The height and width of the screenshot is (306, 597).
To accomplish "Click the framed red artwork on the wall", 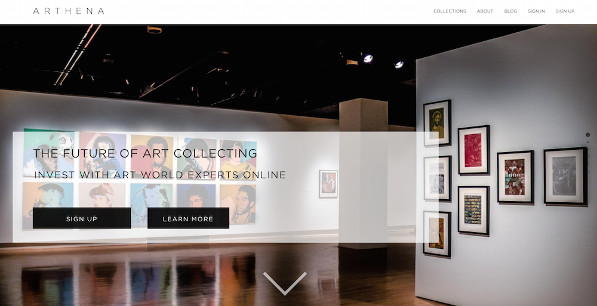I will 473,150.
